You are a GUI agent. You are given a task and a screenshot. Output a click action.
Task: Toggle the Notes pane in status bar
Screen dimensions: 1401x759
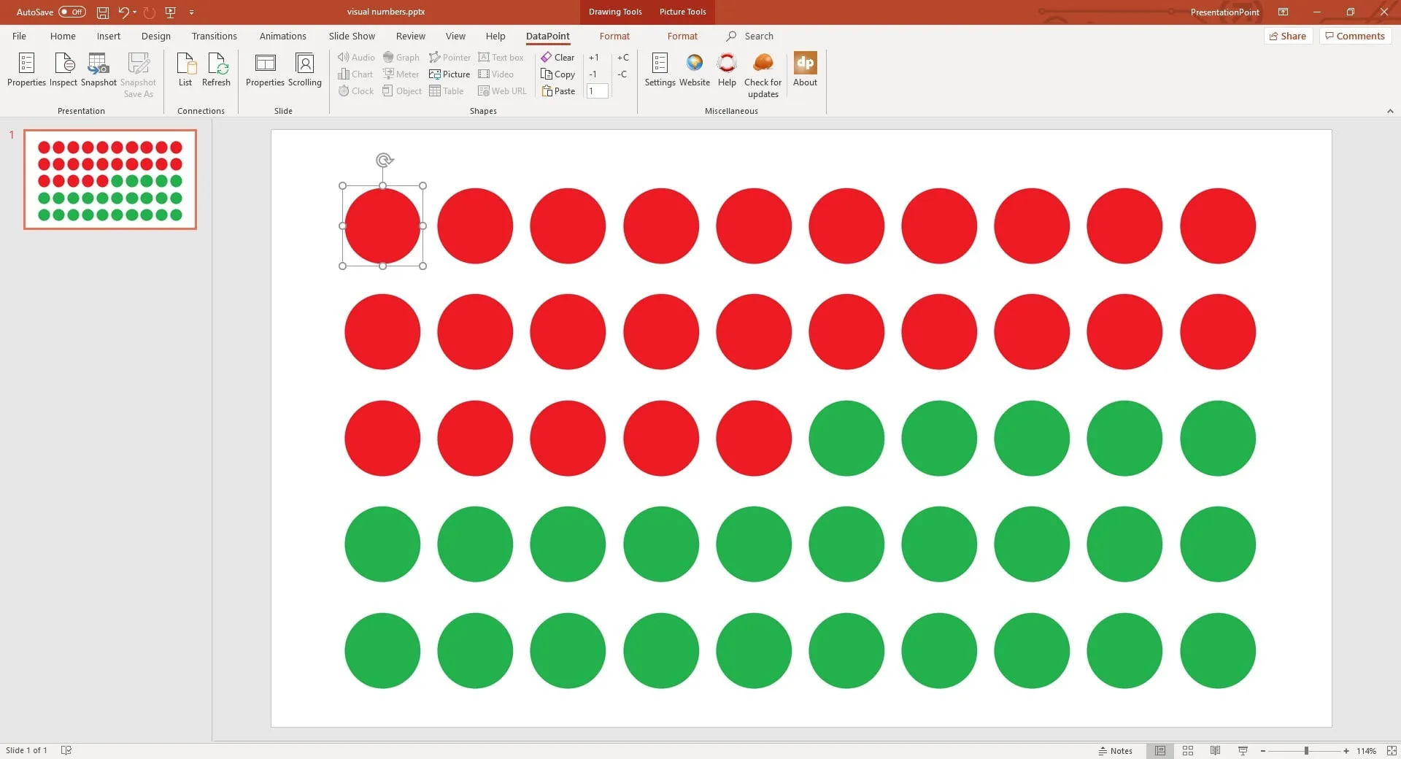point(1115,750)
